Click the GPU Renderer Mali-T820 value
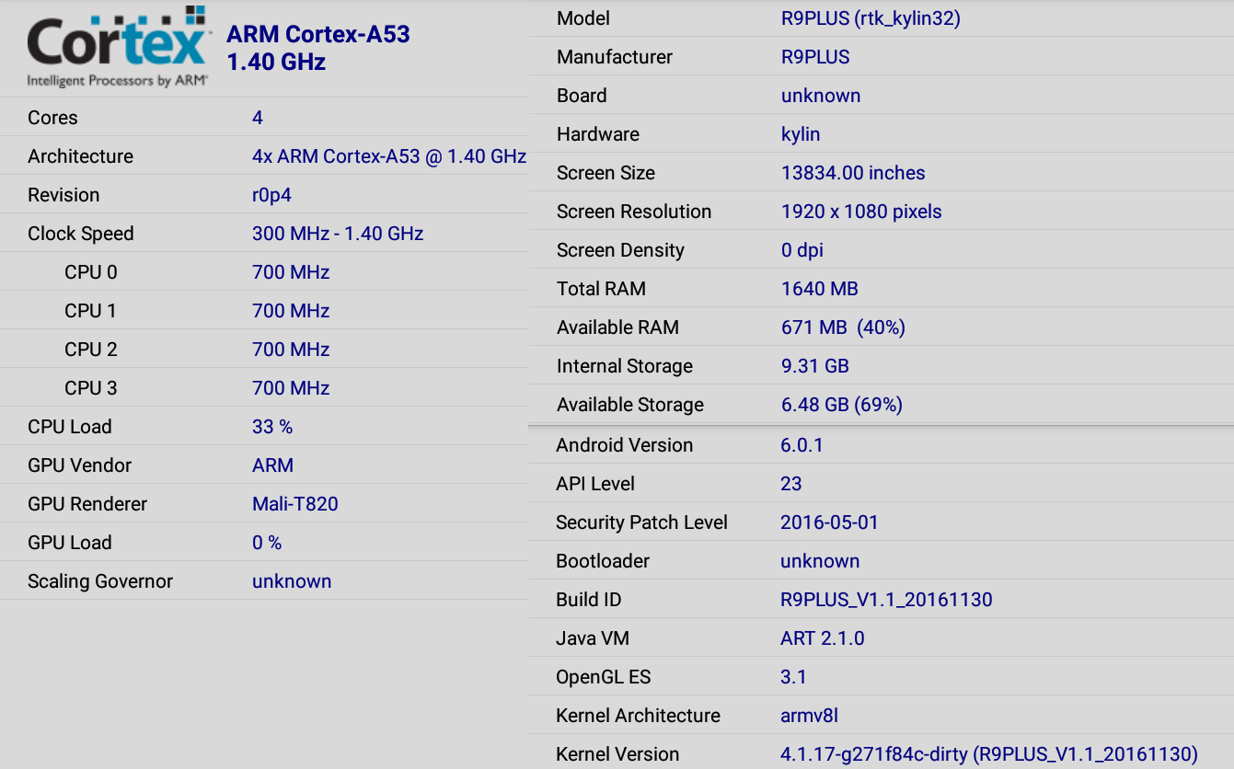Screen dimensions: 1234x769 [x=295, y=504]
